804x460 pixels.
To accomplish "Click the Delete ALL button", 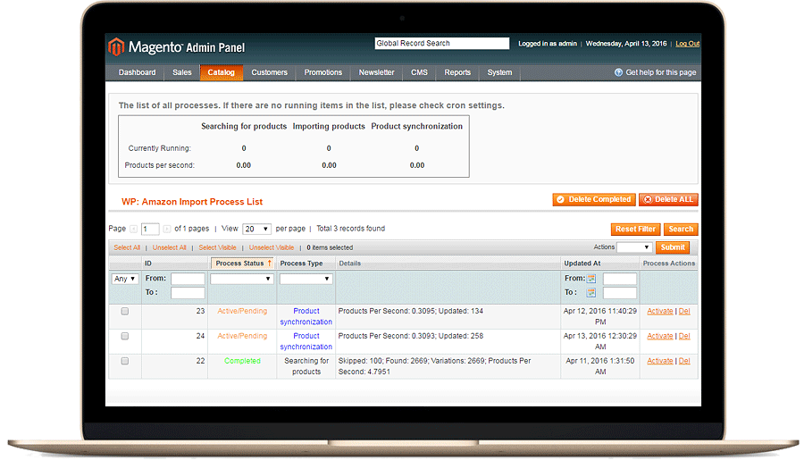I will pos(668,199).
